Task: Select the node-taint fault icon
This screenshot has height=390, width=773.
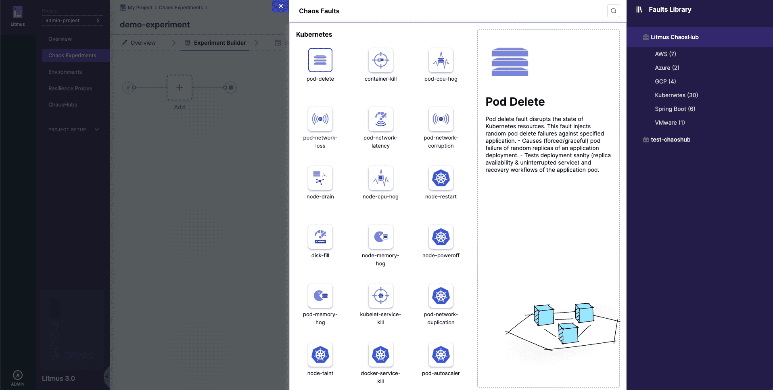Action: point(320,355)
